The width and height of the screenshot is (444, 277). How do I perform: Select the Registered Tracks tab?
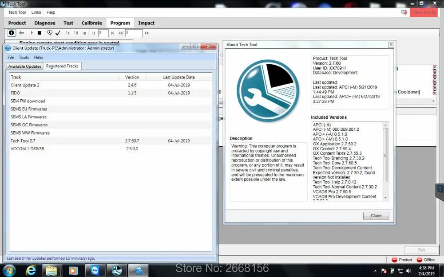[62, 66]
